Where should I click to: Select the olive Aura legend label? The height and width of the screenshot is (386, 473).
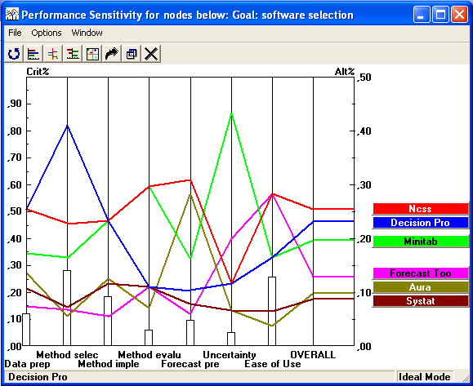(420, 287)
